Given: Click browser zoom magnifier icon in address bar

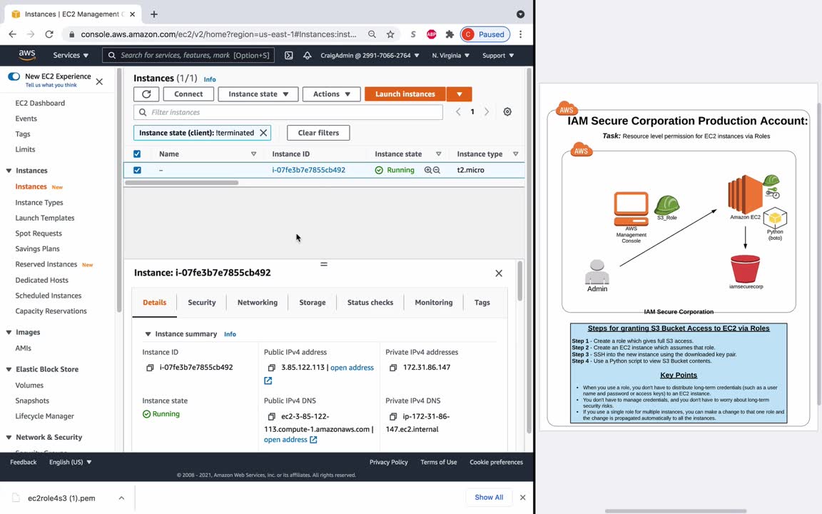Looking at the screenshot, I should point(372,34).
